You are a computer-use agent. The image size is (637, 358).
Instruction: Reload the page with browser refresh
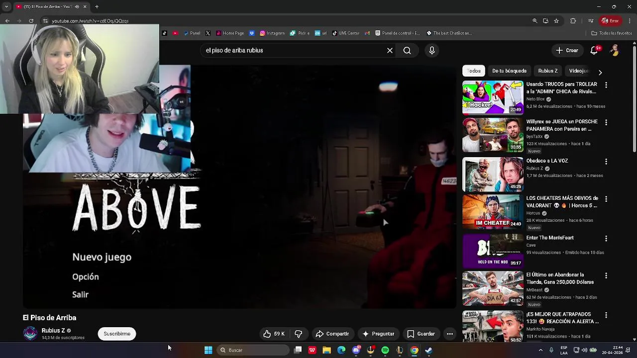[31, 21]
